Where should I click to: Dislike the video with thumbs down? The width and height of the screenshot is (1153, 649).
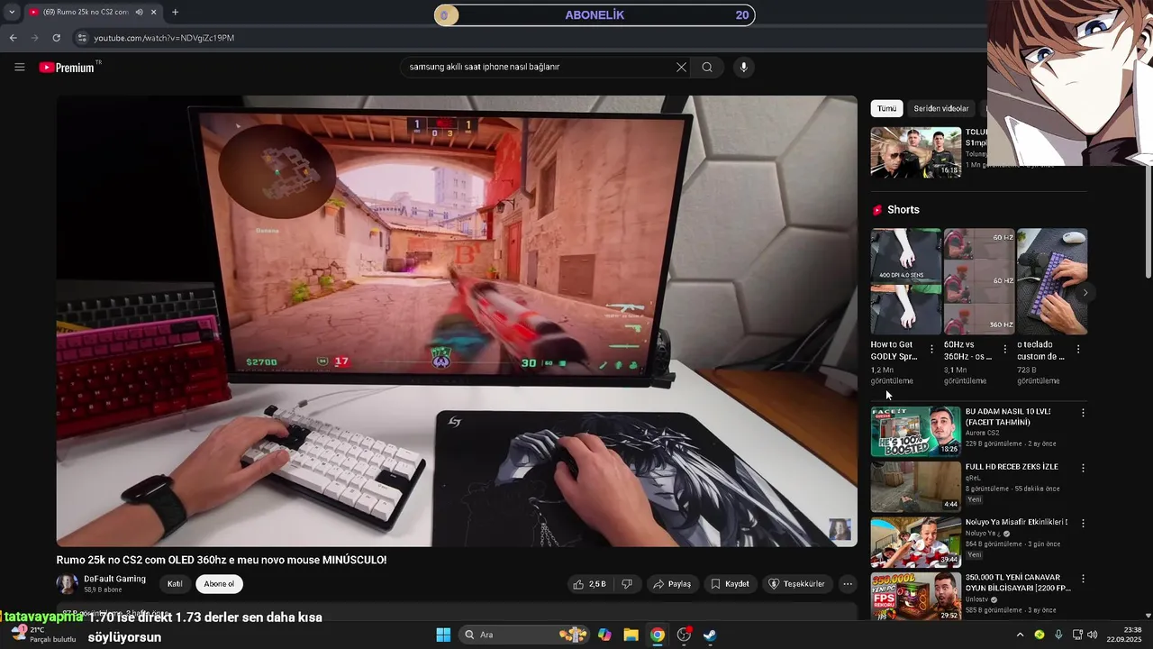[627, 584]
